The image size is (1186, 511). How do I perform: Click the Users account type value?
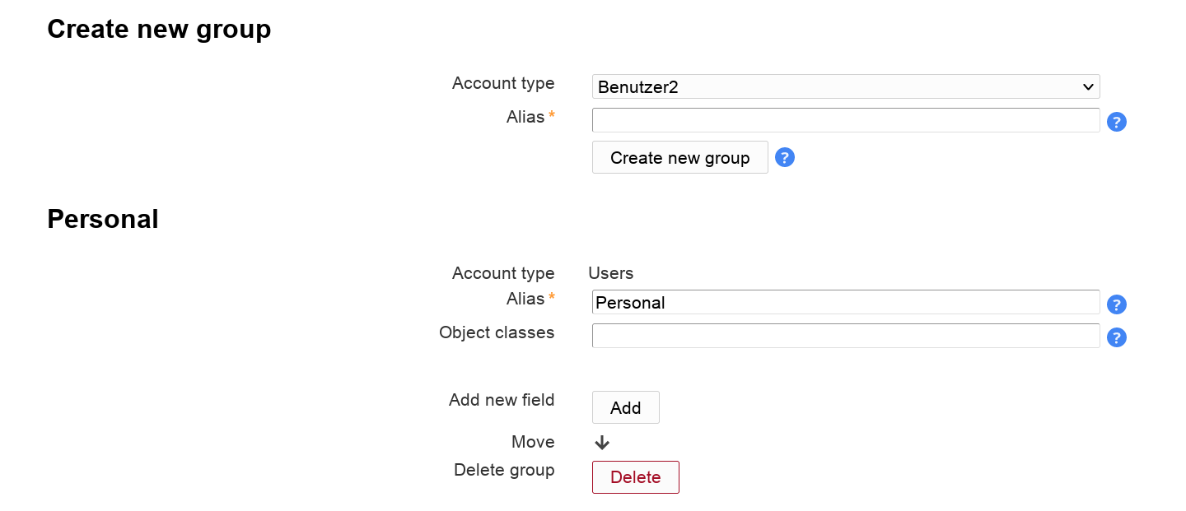point(610,273)
